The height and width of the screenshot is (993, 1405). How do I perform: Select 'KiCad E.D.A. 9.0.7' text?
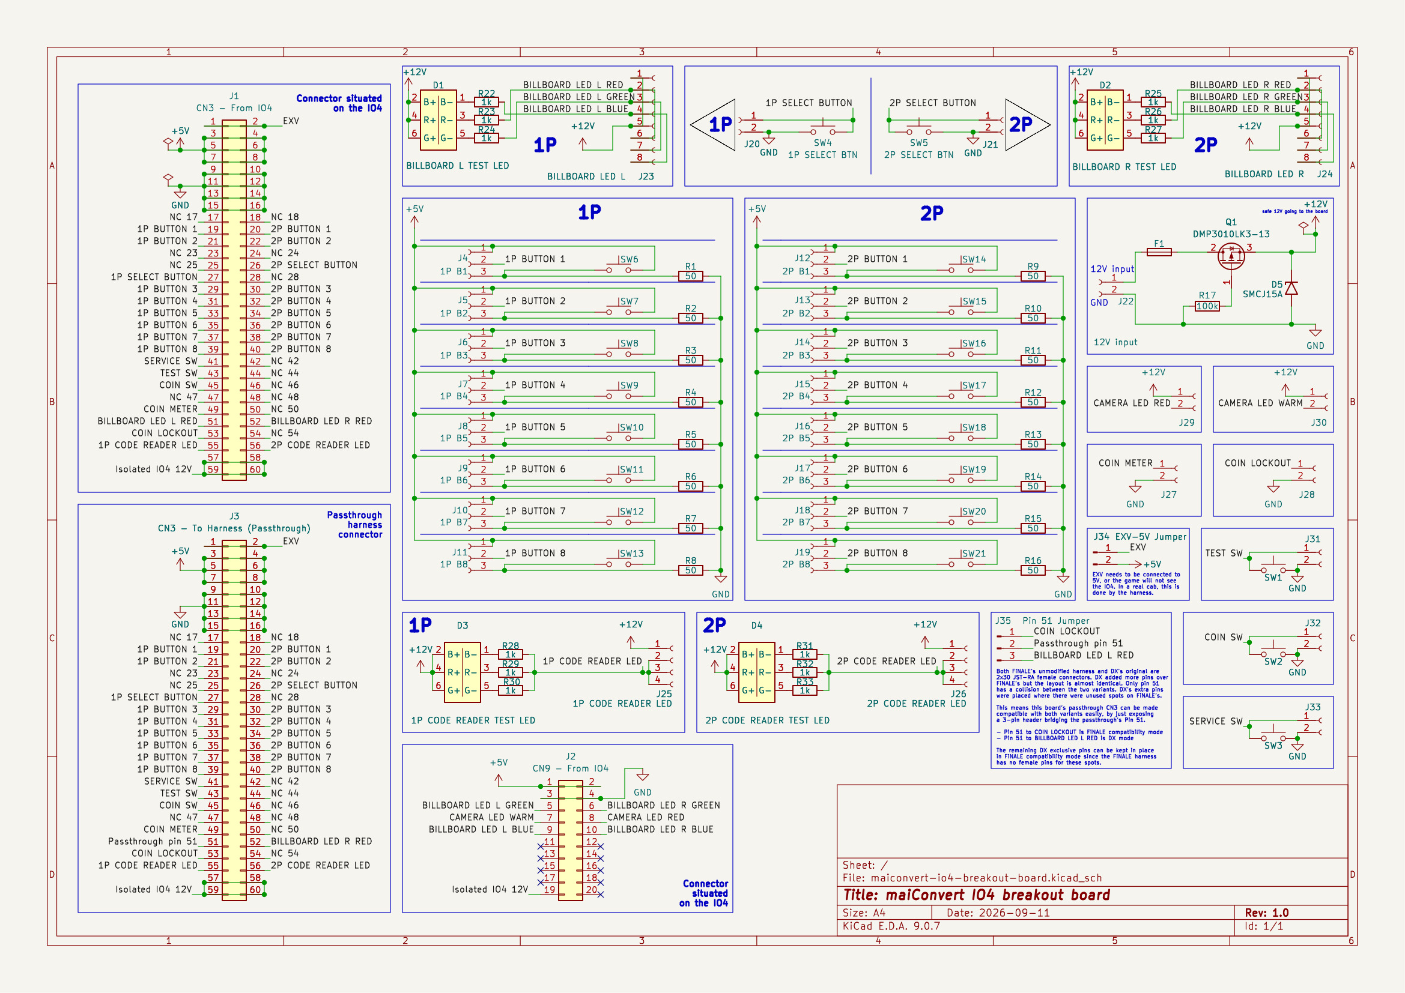click(x=891, y=926)
